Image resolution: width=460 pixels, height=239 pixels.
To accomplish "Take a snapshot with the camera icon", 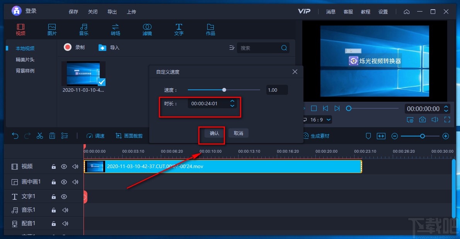I will coord(422,119).
